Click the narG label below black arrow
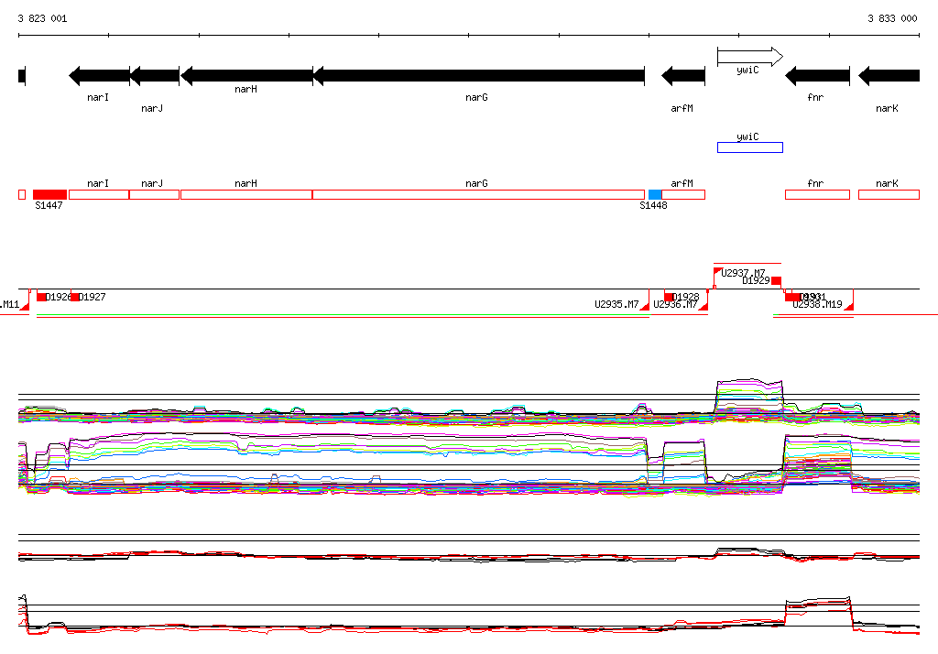This screenshot has height=654, width=938. [x=476, y=97]
